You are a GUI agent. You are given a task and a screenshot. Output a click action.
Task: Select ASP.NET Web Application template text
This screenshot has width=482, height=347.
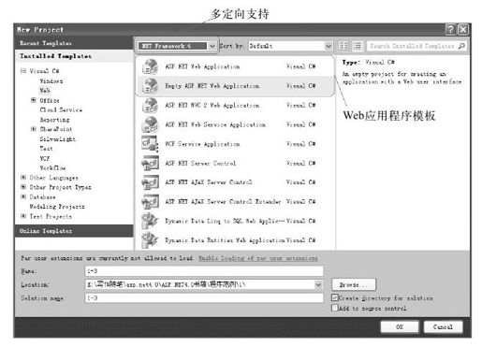tap(202, 66)
